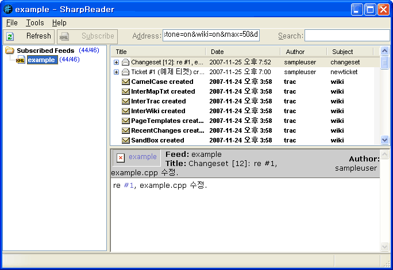Click the Subscribed Feeds folder icon
This screenshot has height=270, width=393.
pyautogui.click(x=10, y=51)
